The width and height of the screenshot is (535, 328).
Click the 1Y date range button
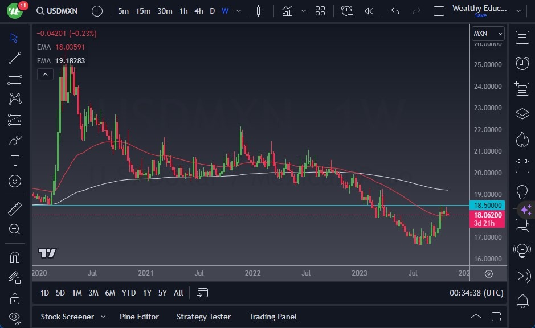pyautogui.click(x=146, y=293)
